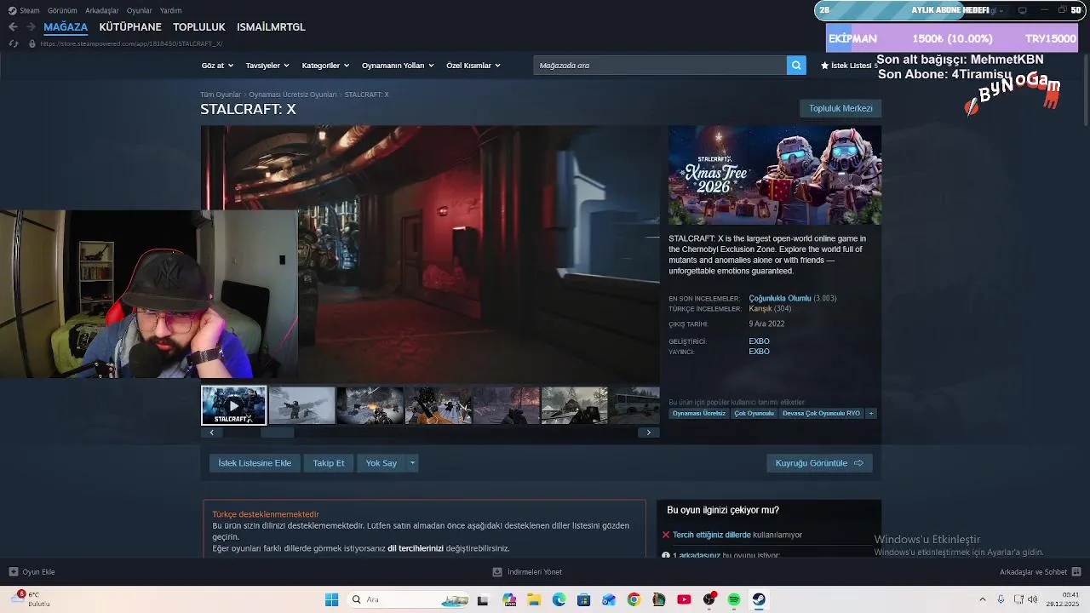Select the Oynaması Ücretsiz tag

click(699, 413)
